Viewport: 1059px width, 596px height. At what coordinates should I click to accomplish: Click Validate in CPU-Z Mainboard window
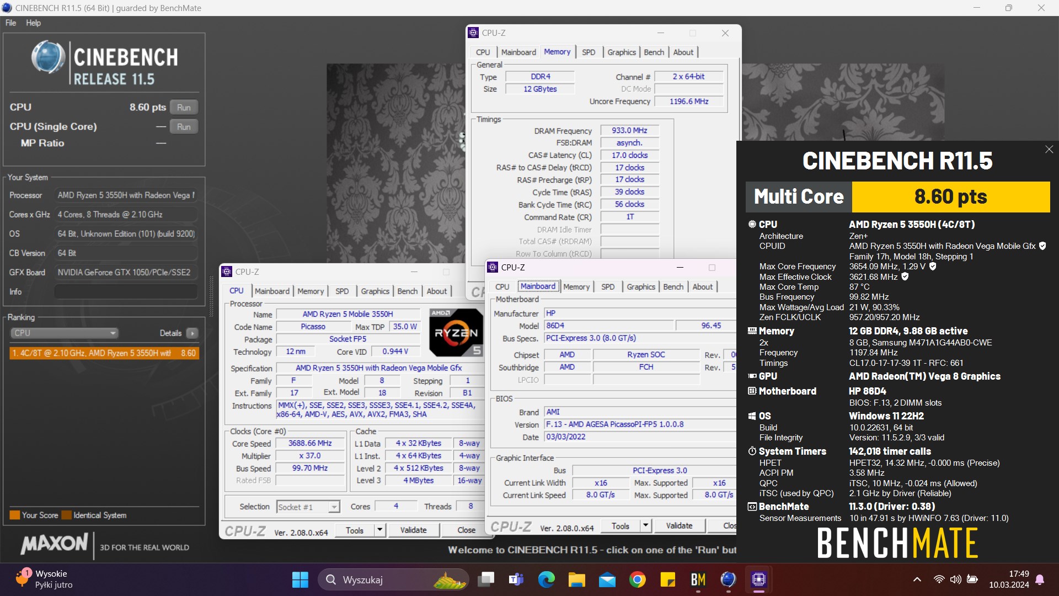coord(679,526)
